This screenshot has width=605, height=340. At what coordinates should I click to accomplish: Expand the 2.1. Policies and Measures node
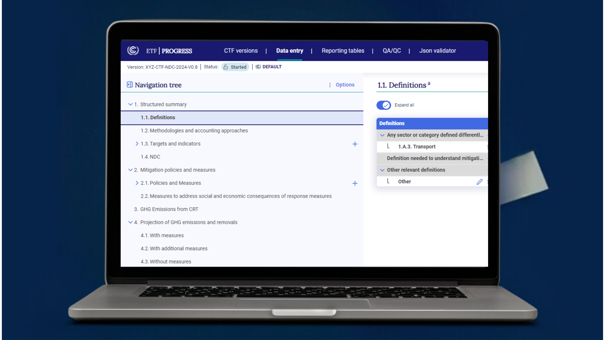137,183
